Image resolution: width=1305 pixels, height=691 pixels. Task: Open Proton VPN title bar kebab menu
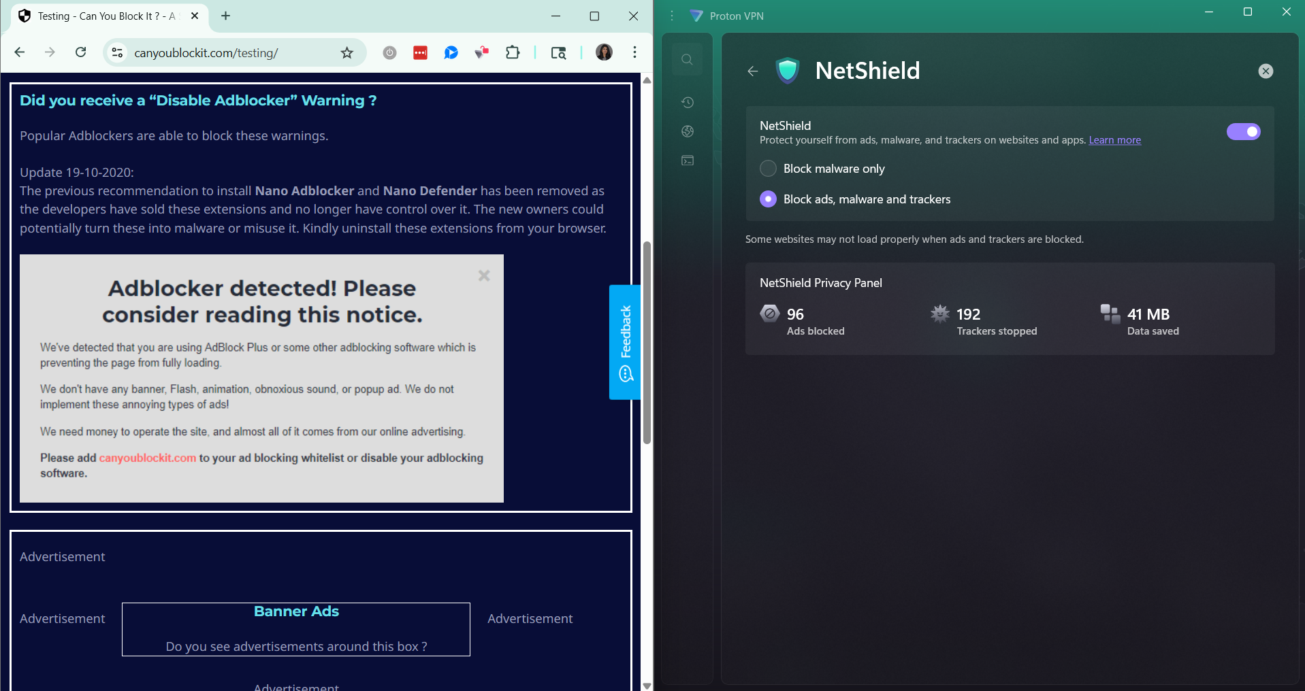click(x=672, y=16)
